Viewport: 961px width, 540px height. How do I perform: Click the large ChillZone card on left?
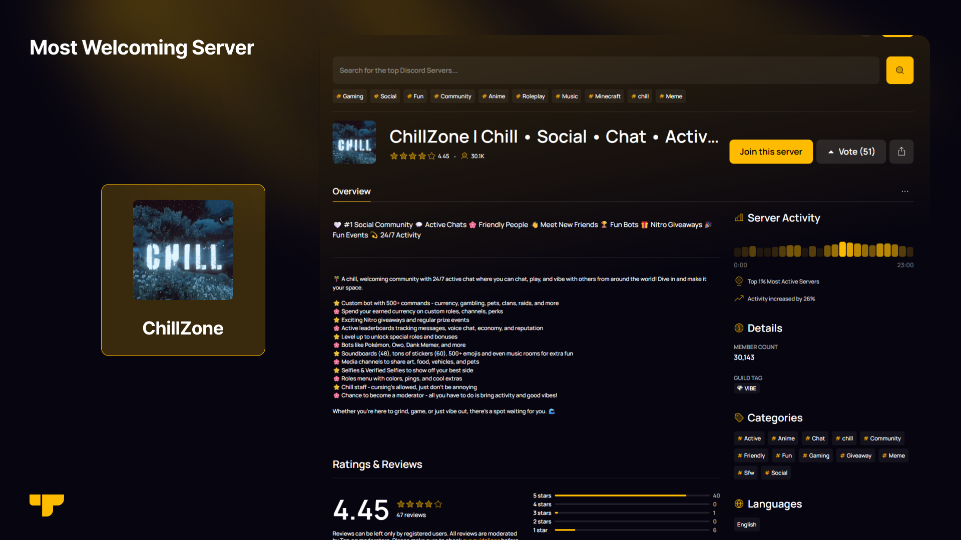click(x=183, y=270)
